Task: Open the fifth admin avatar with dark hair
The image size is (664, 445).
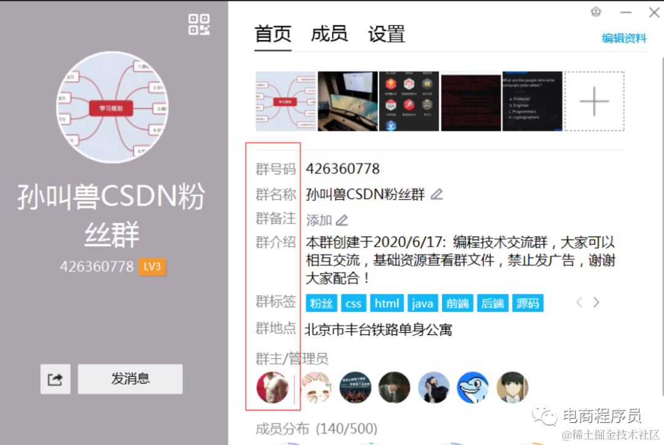Action: 433,387
